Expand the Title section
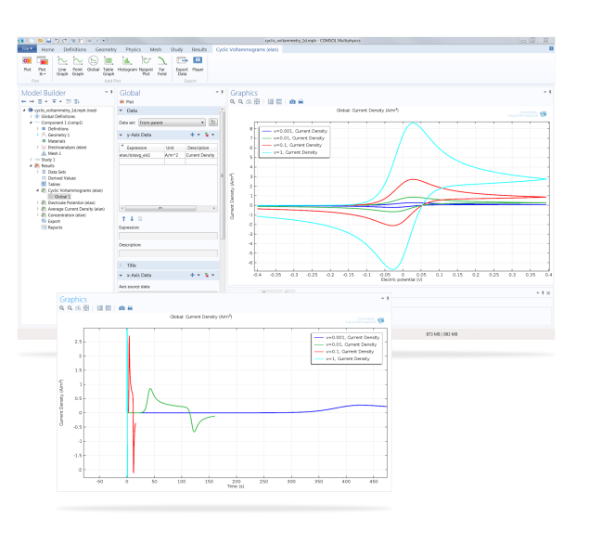This screenshot has height=557, width=589. (122, 265)
